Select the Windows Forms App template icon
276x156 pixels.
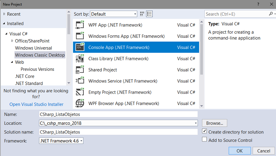(x=80, y=36)
